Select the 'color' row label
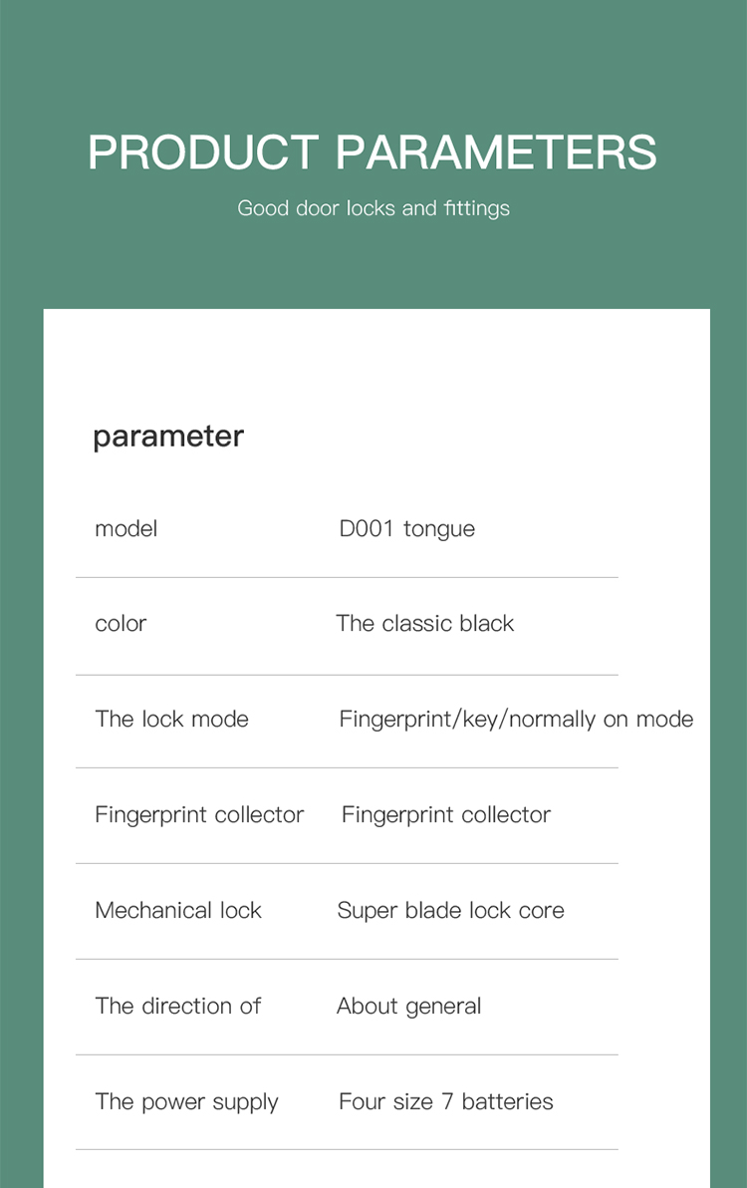747x1188 pixels. [121, 624]
